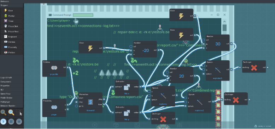The image size is (275, 129).
Task: Click Destroyer node beside Spawn explosion3
Action: pos(254,66)
